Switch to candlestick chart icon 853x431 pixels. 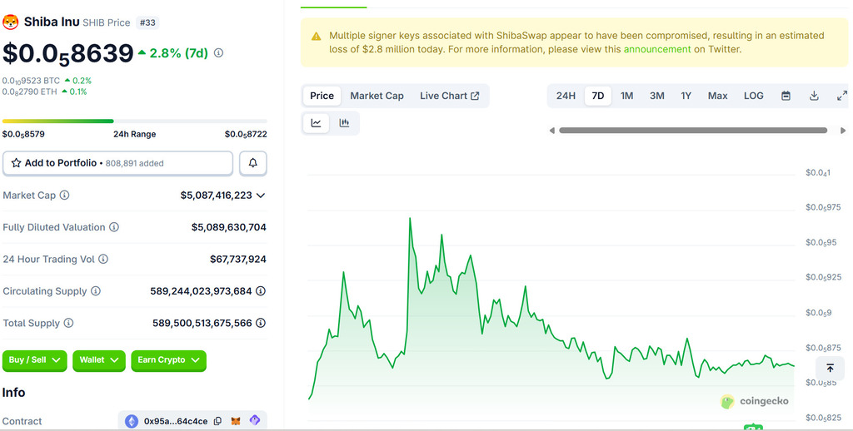344,123
